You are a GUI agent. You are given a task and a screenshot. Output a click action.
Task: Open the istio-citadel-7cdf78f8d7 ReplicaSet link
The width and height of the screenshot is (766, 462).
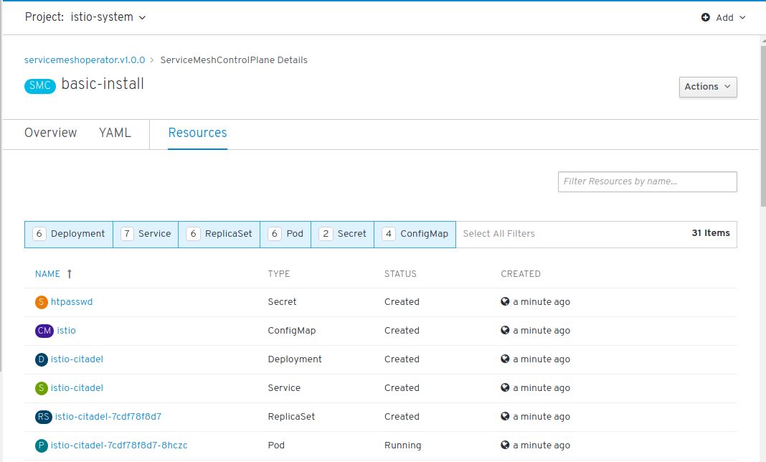click(108, 417)
